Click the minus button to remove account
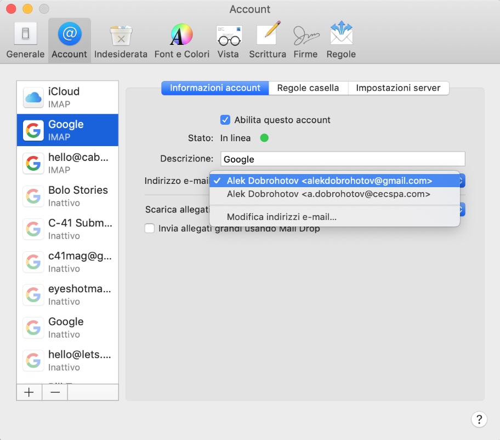The height and width of the screenshot is (440, 500). [55, 392]
